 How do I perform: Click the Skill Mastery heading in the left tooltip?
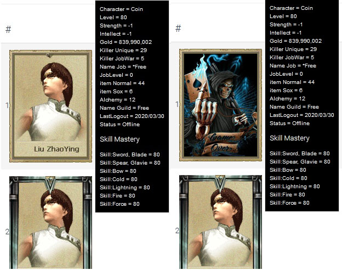click(x=119, y=139)
